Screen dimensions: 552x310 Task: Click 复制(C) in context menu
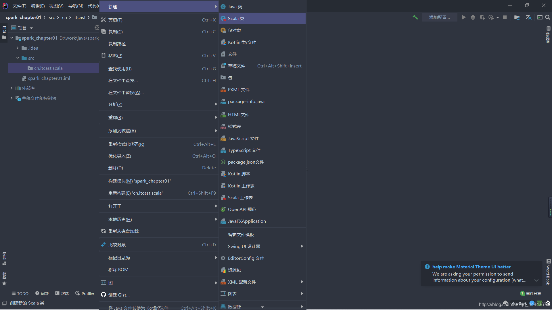coord(159,32)
